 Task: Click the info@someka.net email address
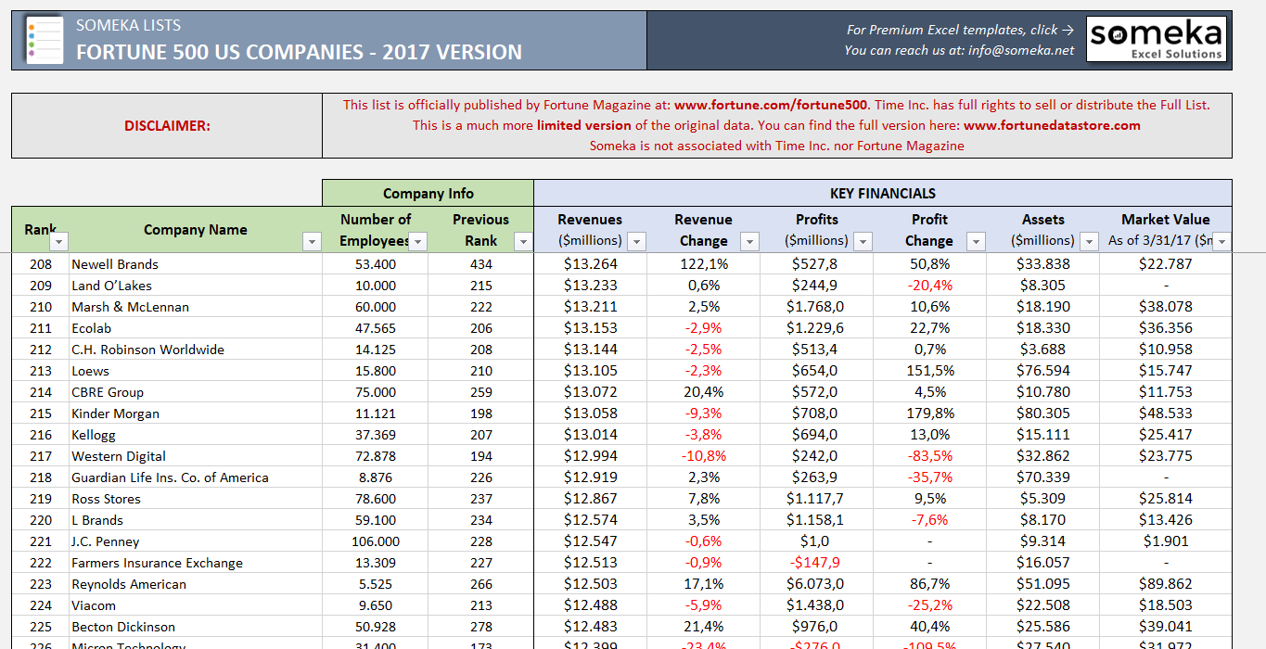point(1021,50)
